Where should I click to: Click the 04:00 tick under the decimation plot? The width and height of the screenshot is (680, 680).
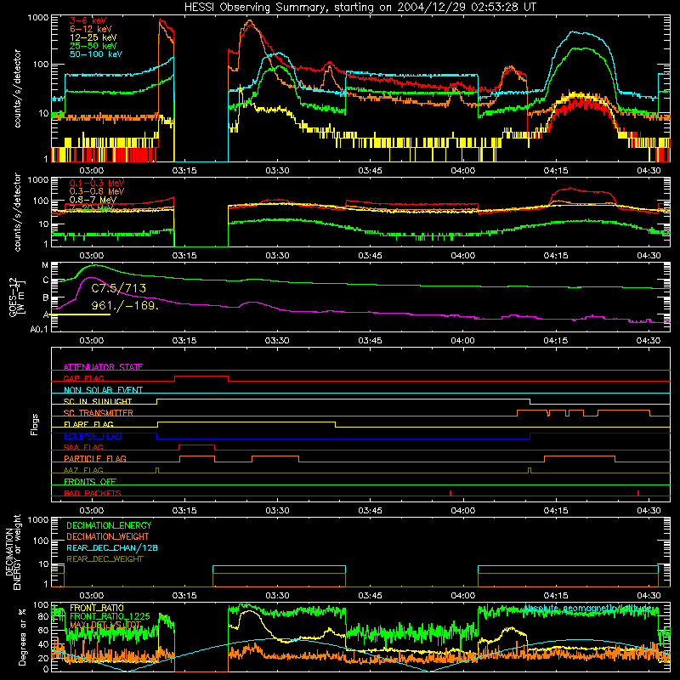pos(462,596)
